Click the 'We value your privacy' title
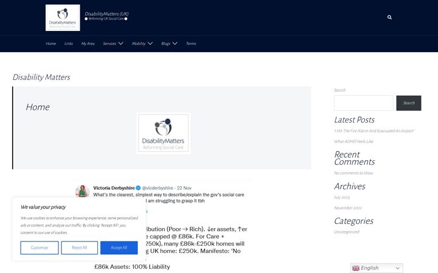This screenshot has height=273, width=438. [43, 207]
